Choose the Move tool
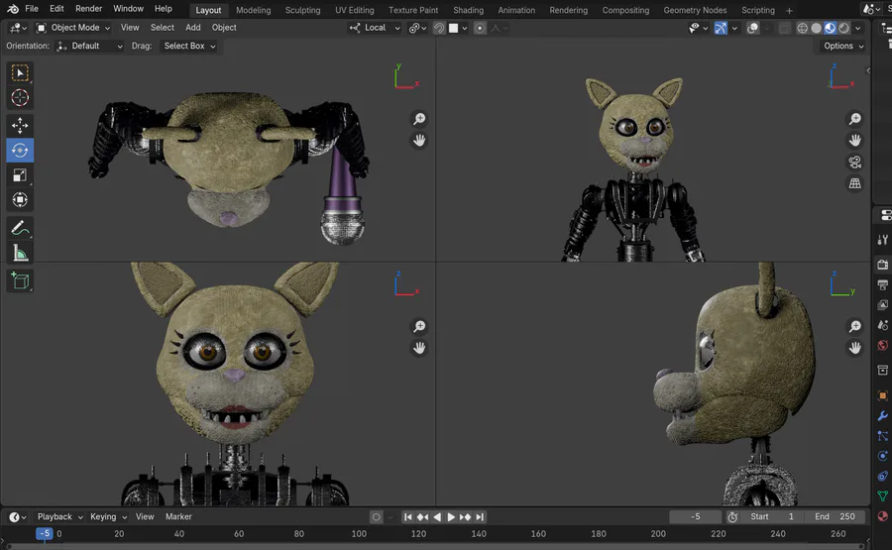 (x=20, y=125)
